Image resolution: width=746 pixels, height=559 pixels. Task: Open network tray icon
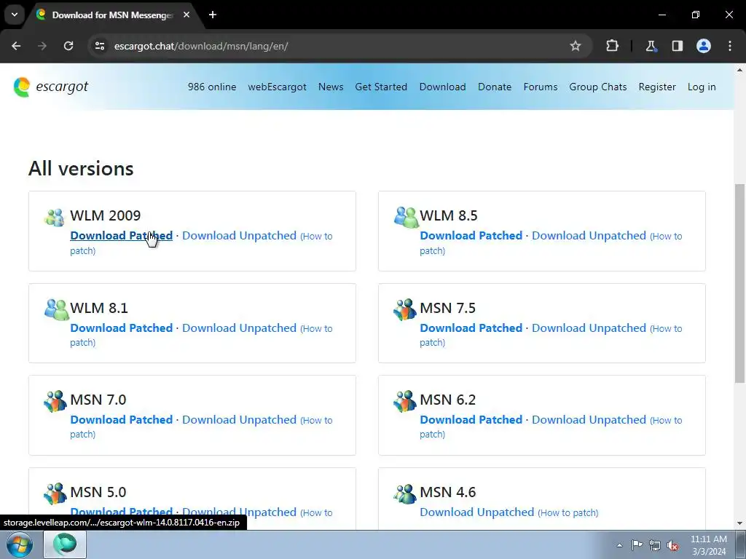(x=655, y=545)
